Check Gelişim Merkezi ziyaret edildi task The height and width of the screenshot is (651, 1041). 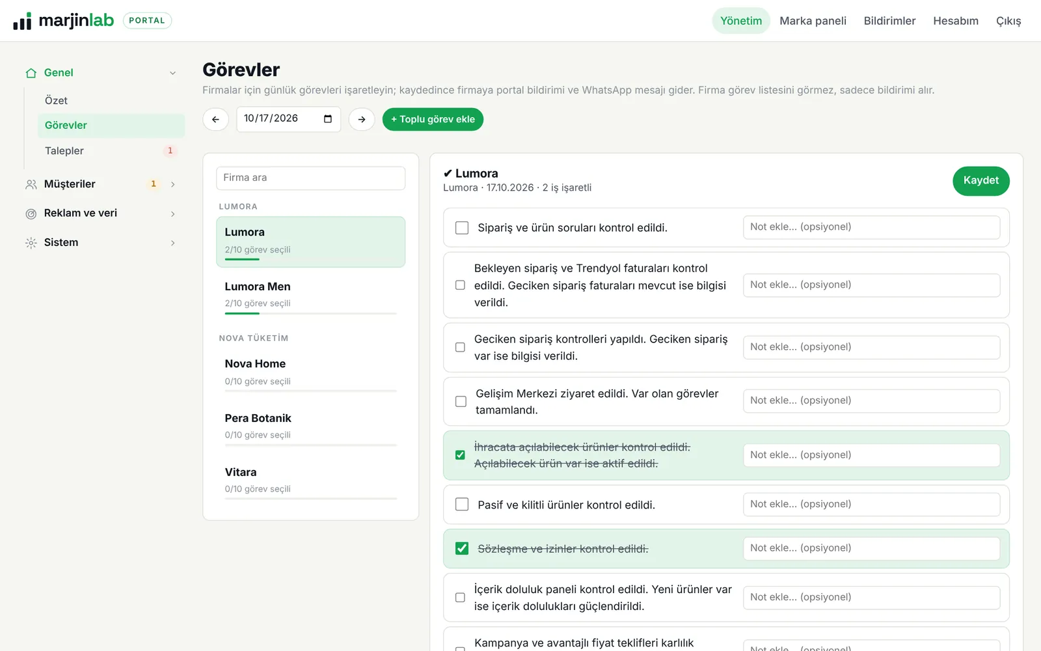(x=461, y=401)
